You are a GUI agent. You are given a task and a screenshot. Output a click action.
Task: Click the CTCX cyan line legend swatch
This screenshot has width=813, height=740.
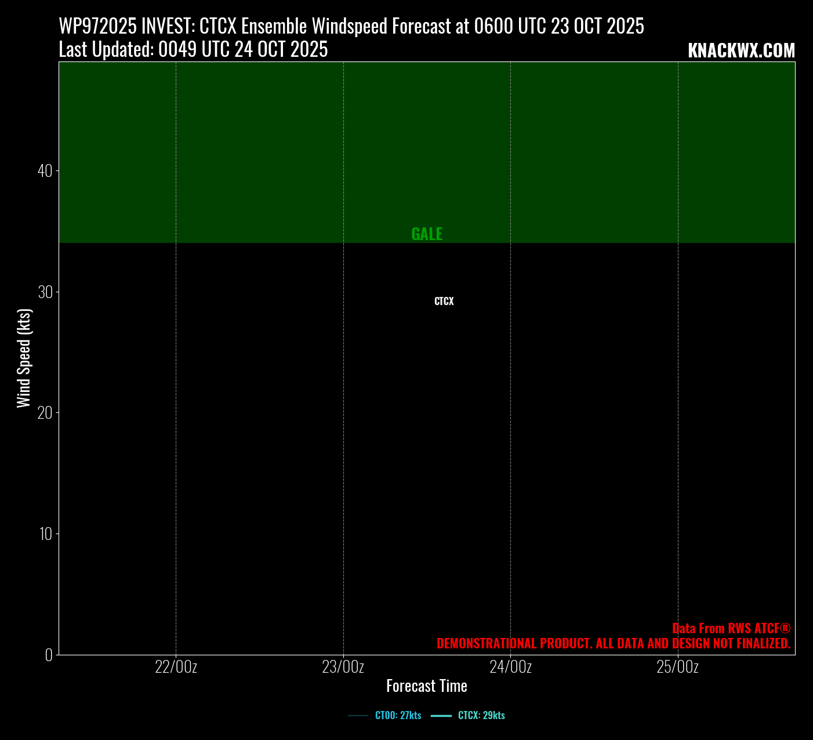pos(441,716)
